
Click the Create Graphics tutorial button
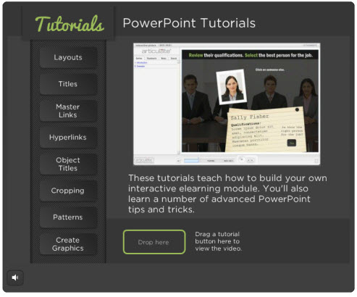(68, 244)
